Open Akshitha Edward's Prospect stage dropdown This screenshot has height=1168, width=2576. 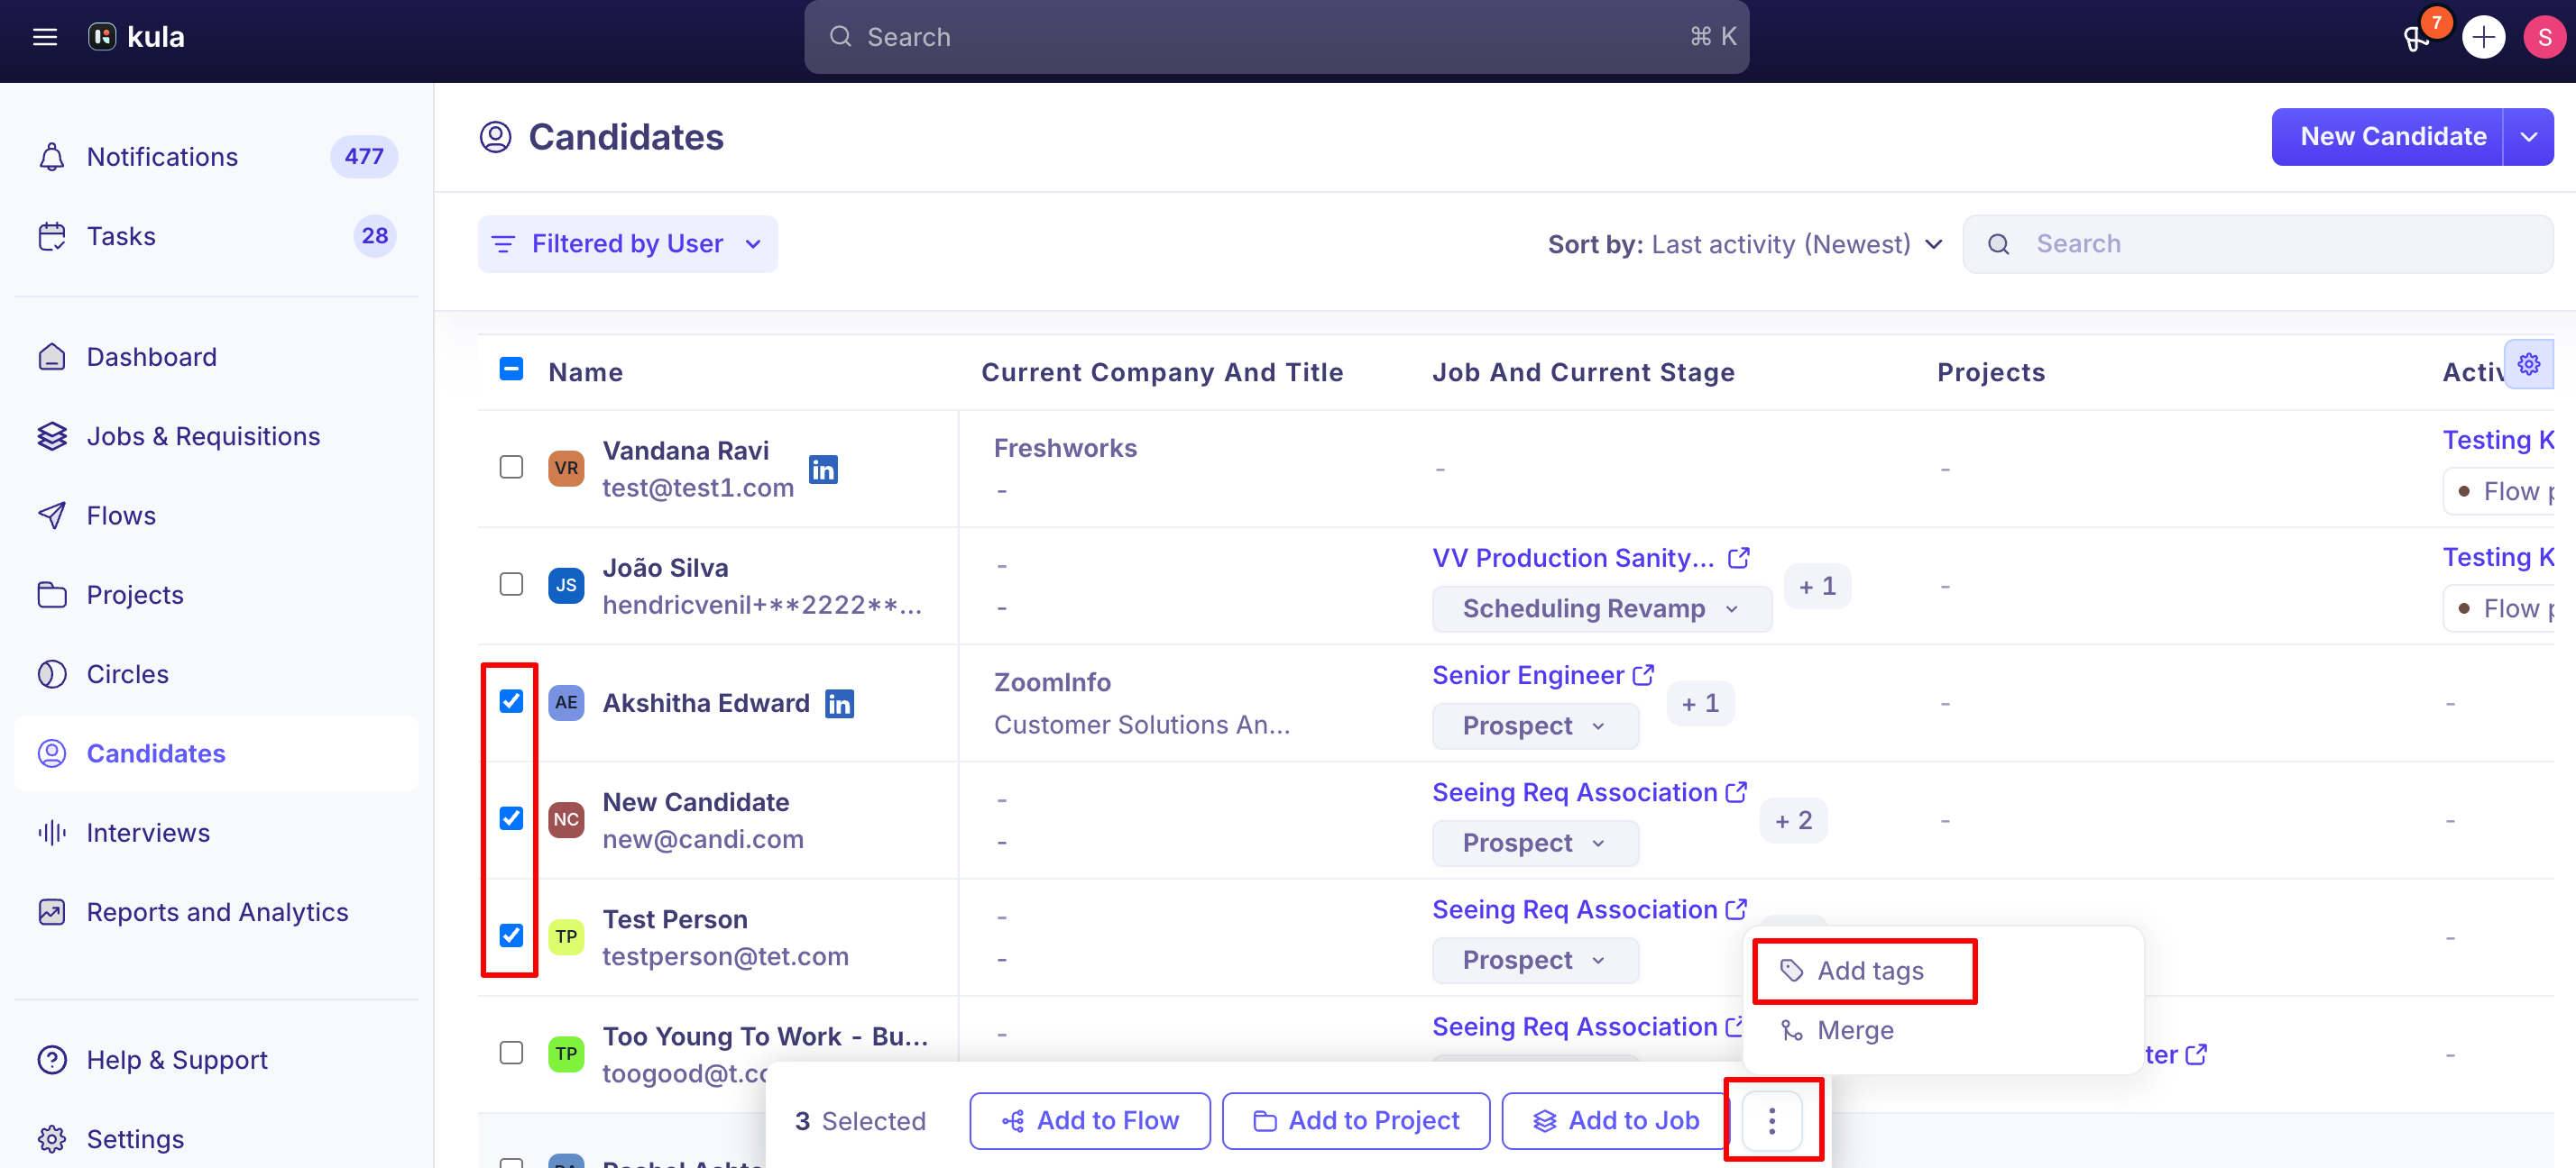(1535, 725)
